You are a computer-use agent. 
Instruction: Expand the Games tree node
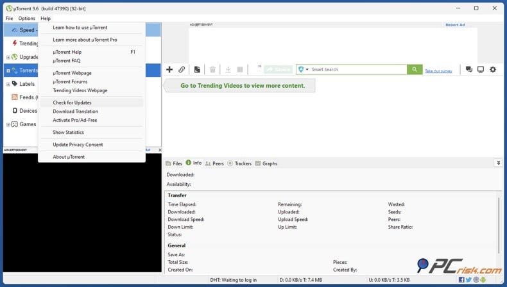8,125
